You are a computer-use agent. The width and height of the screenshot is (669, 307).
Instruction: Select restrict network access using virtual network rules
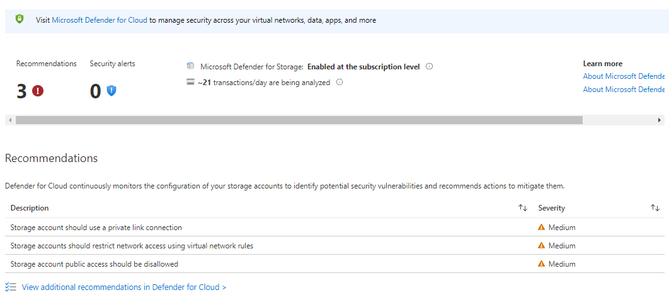[132, 246]
